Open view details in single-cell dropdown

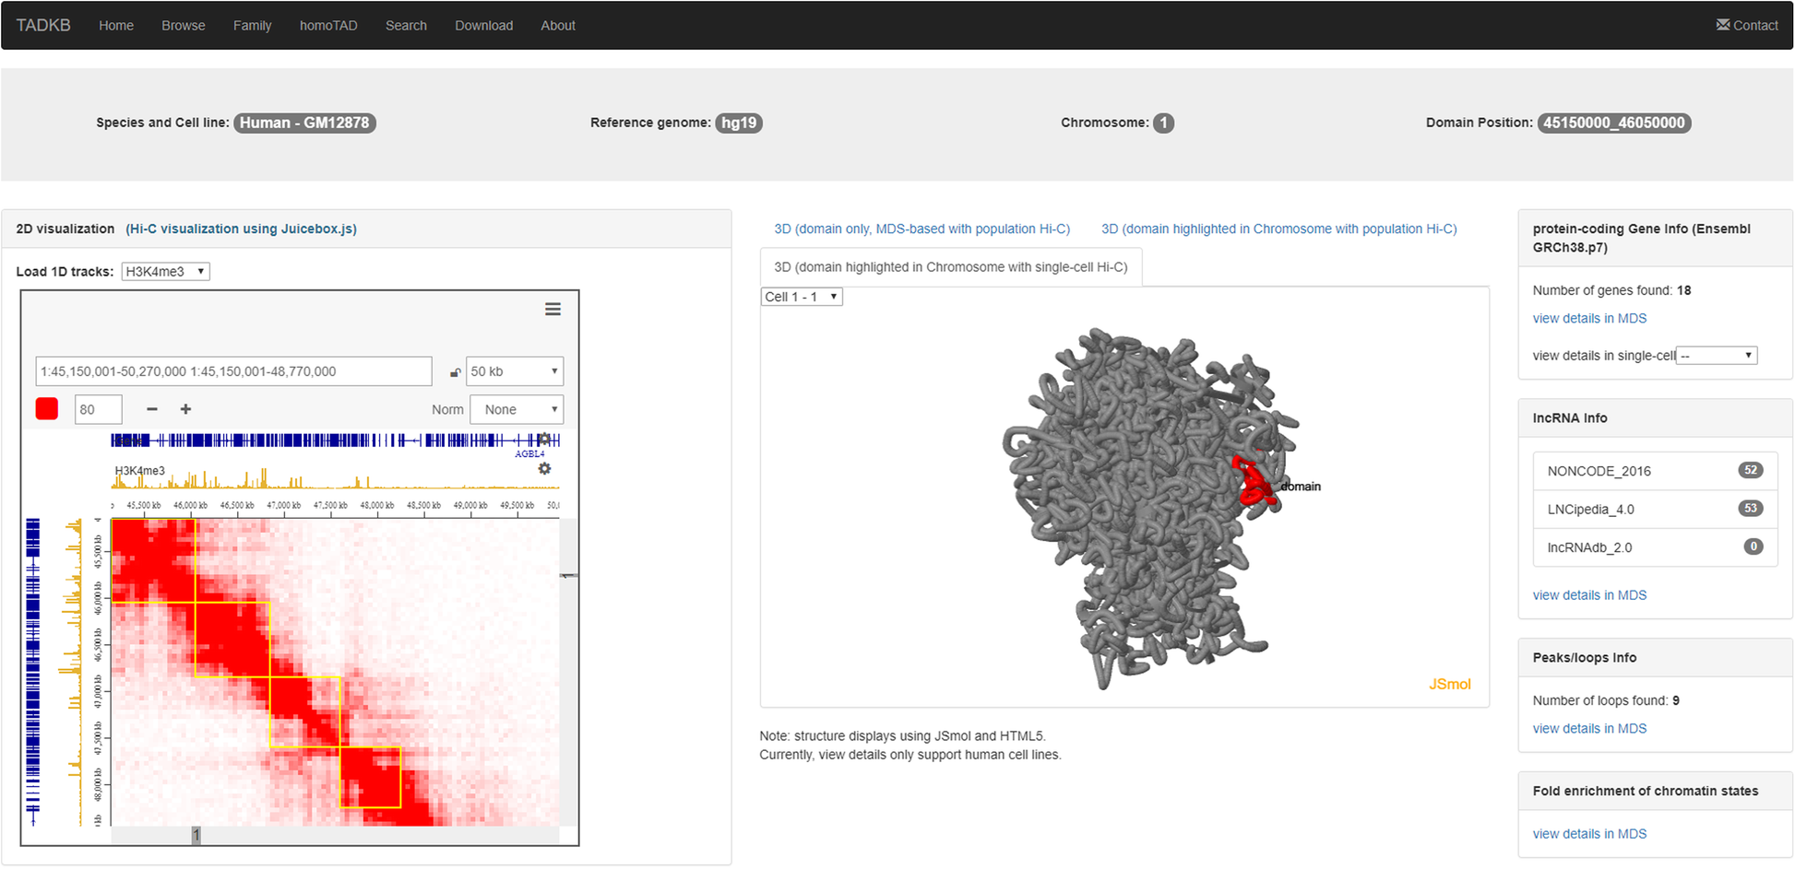[1717, 356]
